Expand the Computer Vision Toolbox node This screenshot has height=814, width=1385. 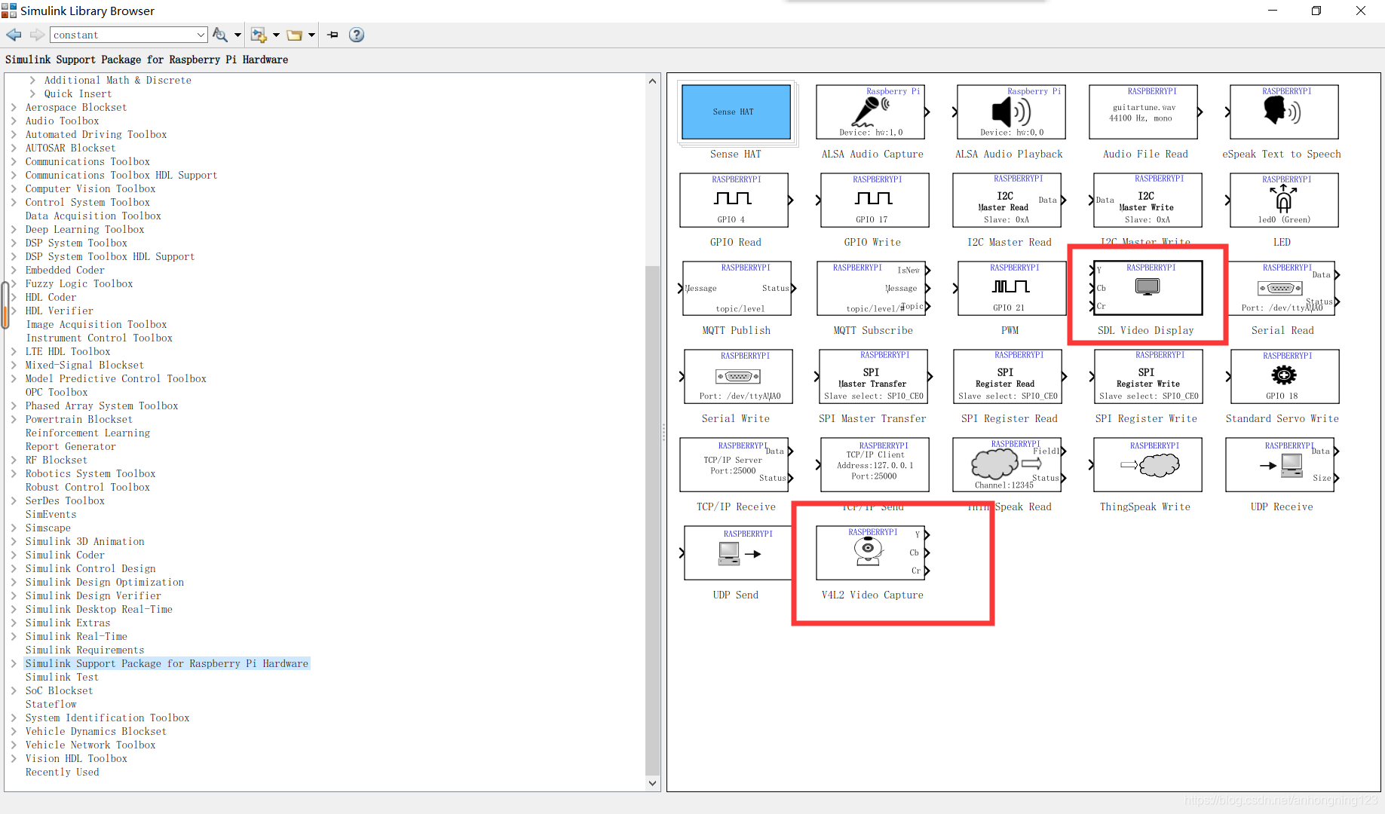(14, 189)
